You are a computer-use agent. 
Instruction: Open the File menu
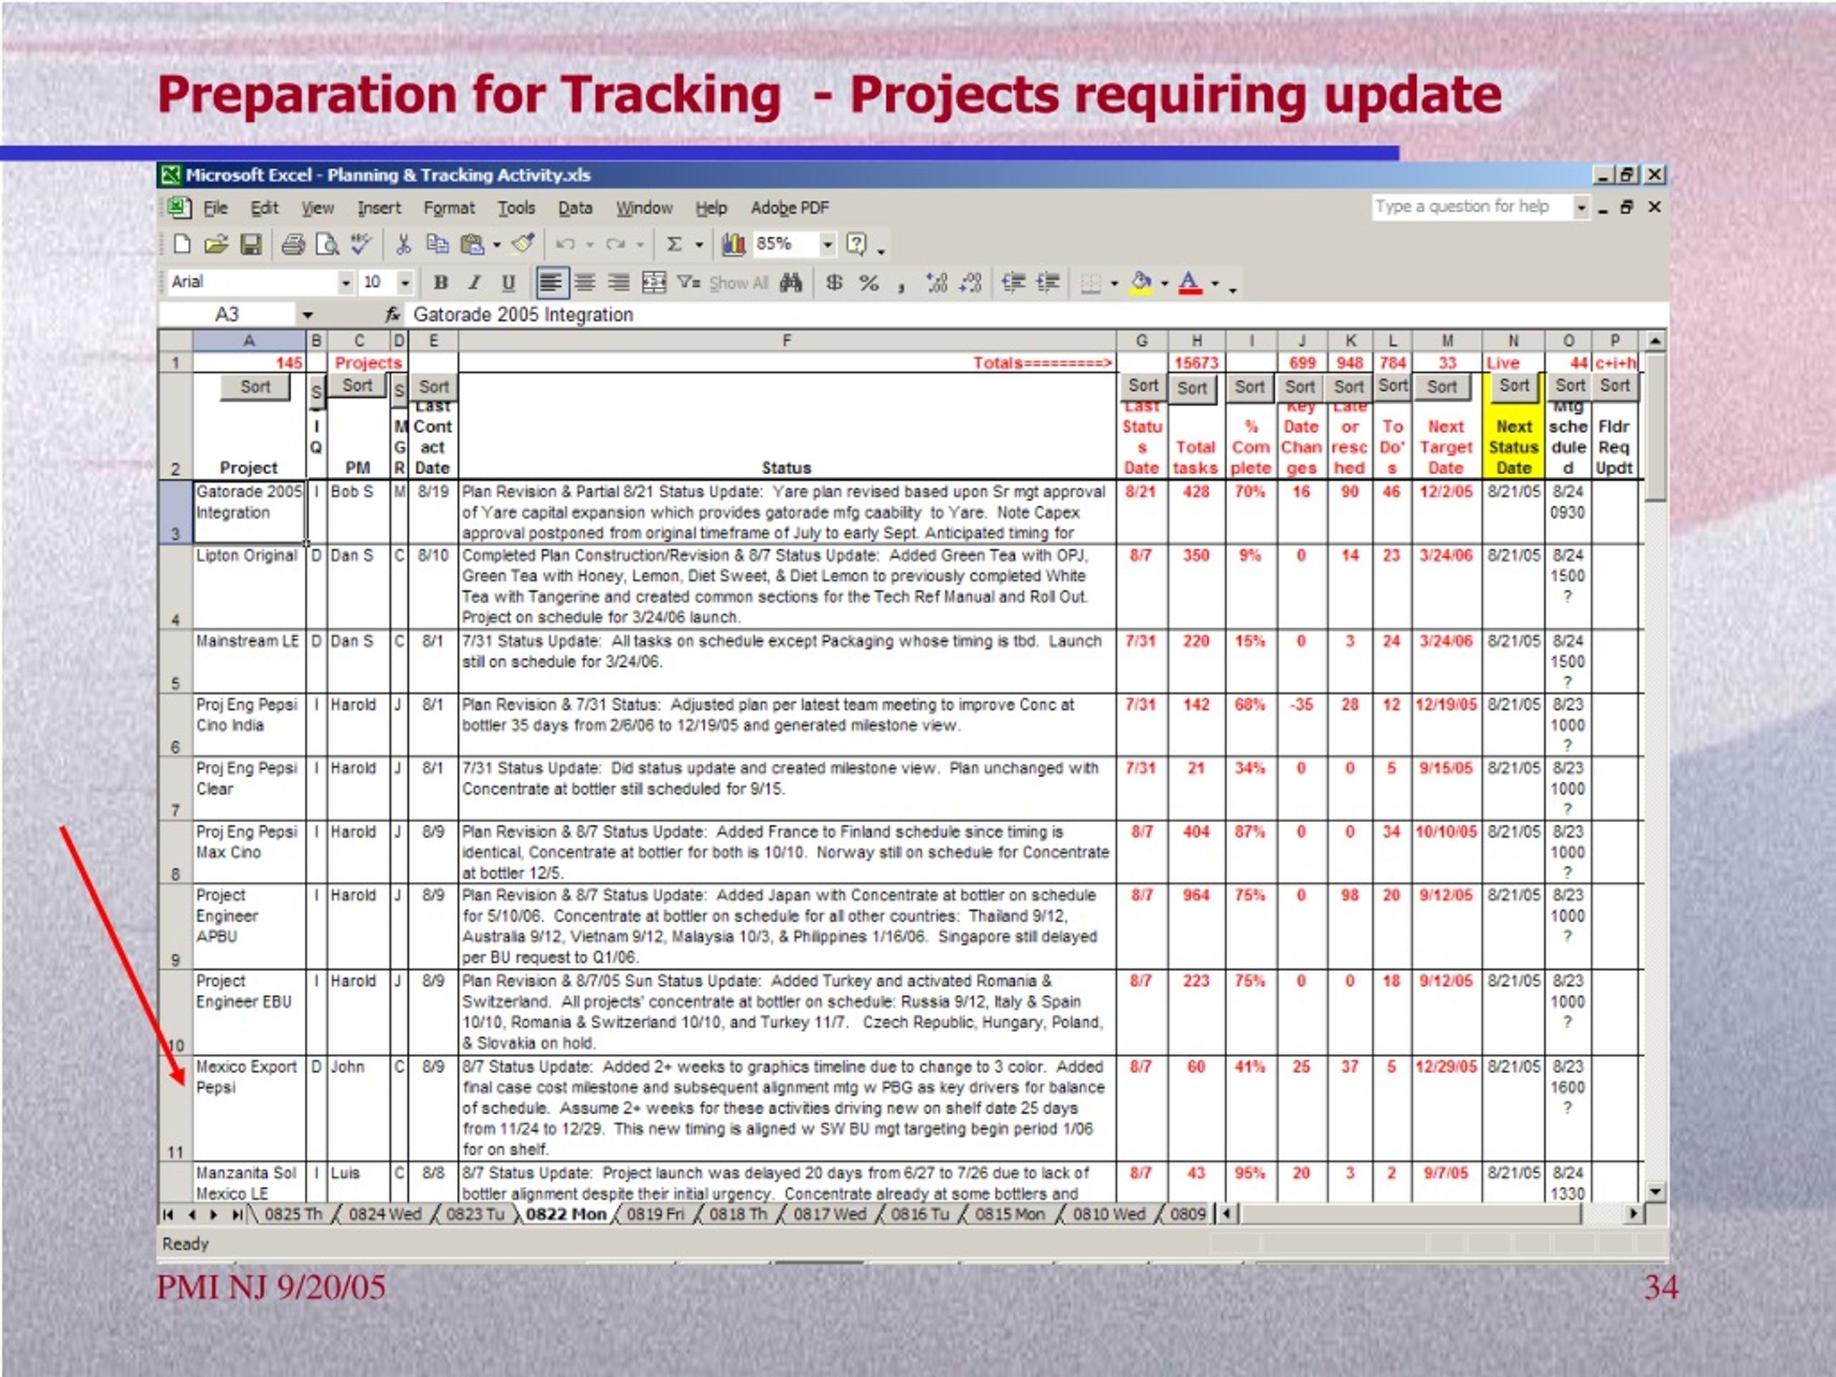pos(215,207)
